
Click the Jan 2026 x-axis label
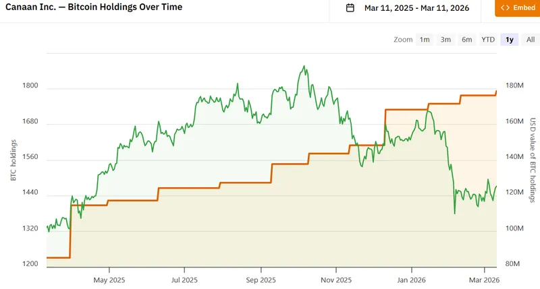tap(411, 280)
